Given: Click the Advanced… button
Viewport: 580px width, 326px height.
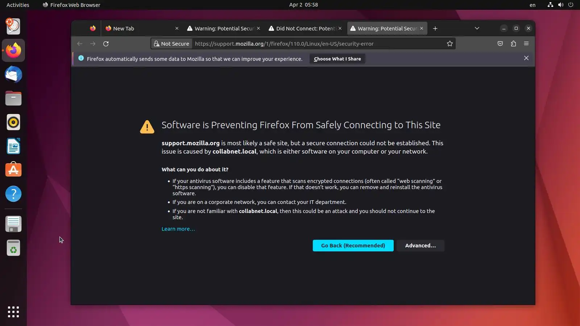Looking at the screenshot, I should [420, 246].
